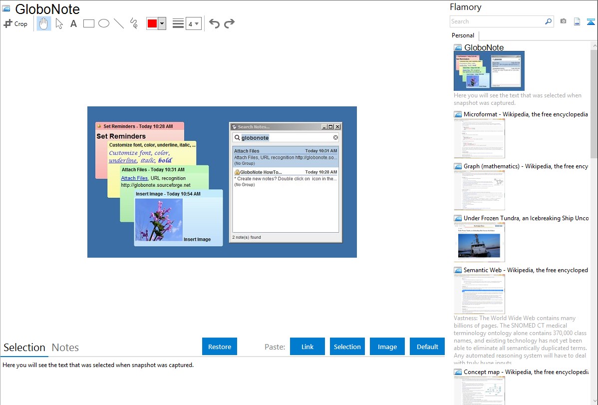This screenshot has height=405, width=598.
Task: Click the sidebar scrollbar up arrow
Action: [x=594, y=45]
